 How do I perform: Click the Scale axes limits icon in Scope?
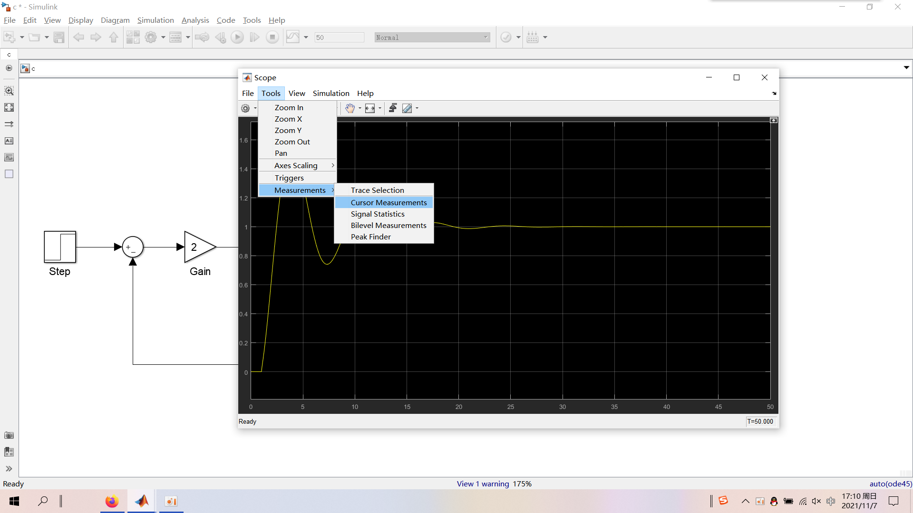tap(370, 108)
